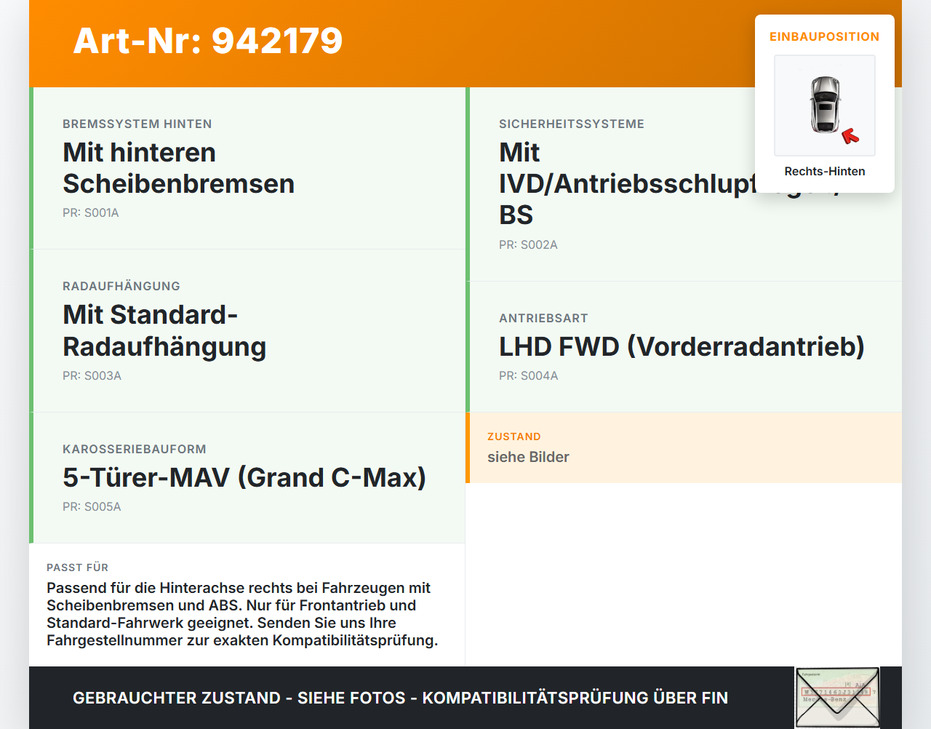931x729 pixels.
Task: Click the BREMSSYSTEM HINTEN label
Action: coord(137,124)
